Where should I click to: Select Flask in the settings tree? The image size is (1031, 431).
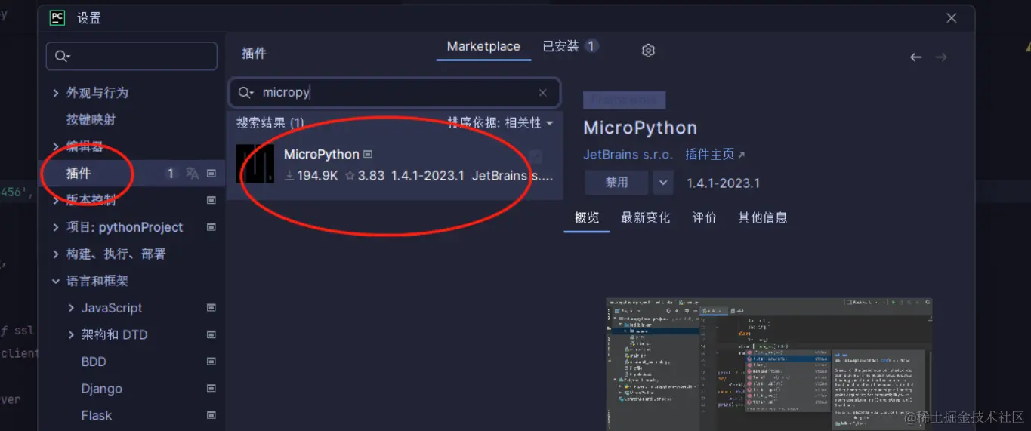click(x=96, y=415)
